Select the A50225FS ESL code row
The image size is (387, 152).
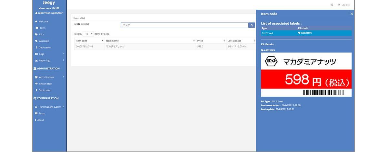point(306,33)
